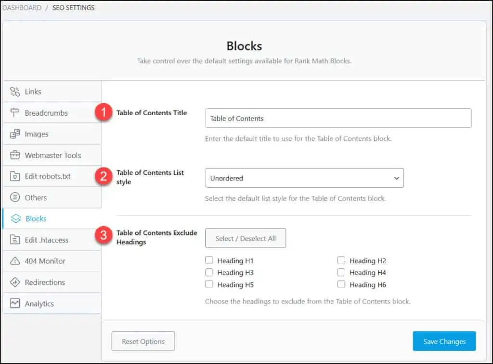The width and height of the screenshot is (493, 364).
Task: Open the Table of Contents List style dropdown
Action: [304, 178]
